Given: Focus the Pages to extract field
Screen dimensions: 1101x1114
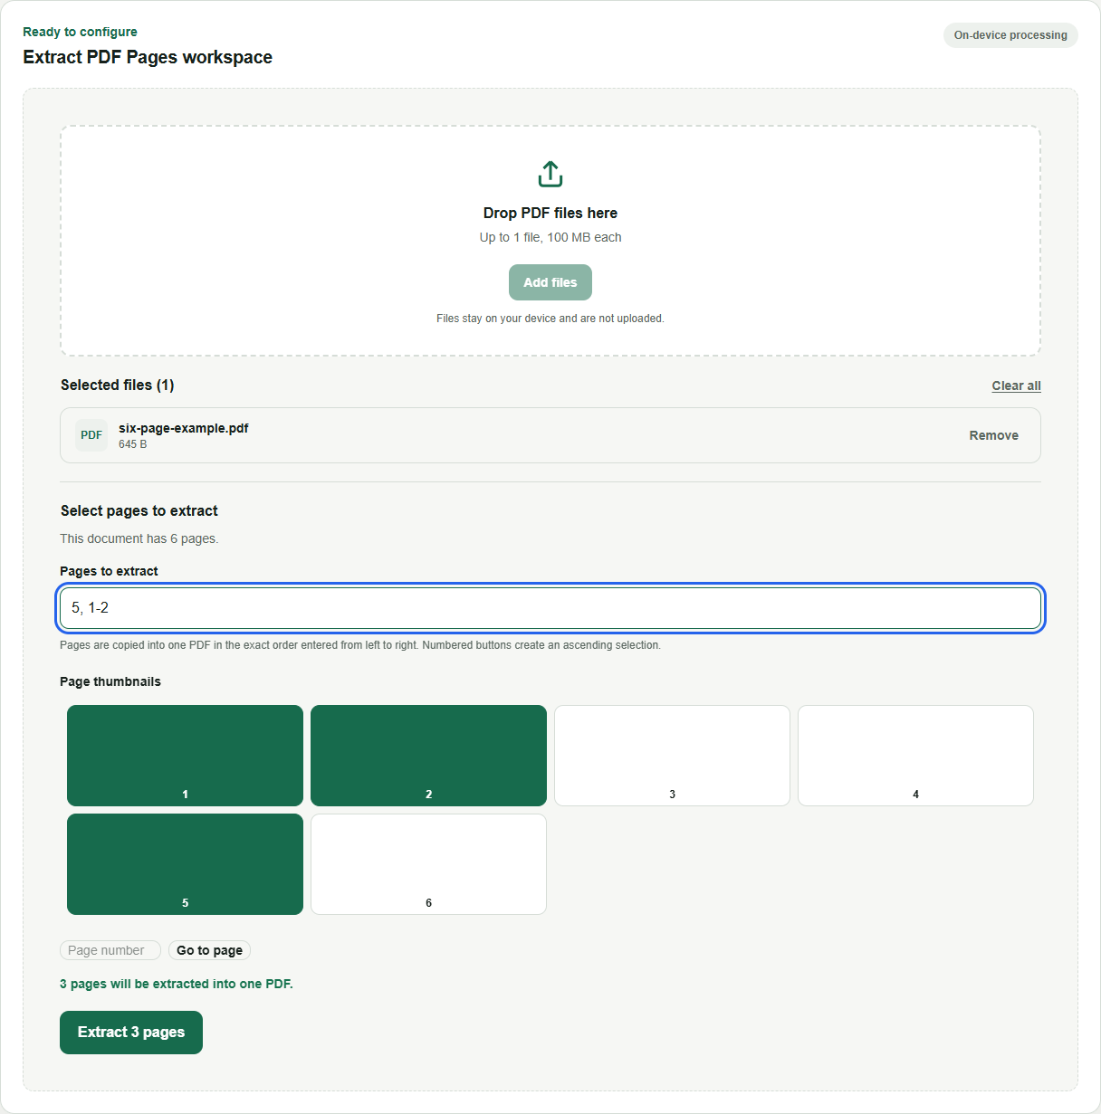Looking at the screenshot, I should (550, 608).
